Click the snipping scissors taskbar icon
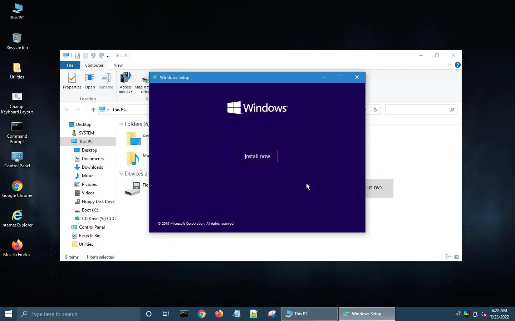Image resolution: width=515 pixels, height=321 pixels. point(272,314)
